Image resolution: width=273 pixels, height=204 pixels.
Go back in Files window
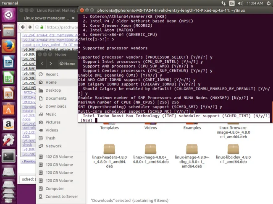42,64
